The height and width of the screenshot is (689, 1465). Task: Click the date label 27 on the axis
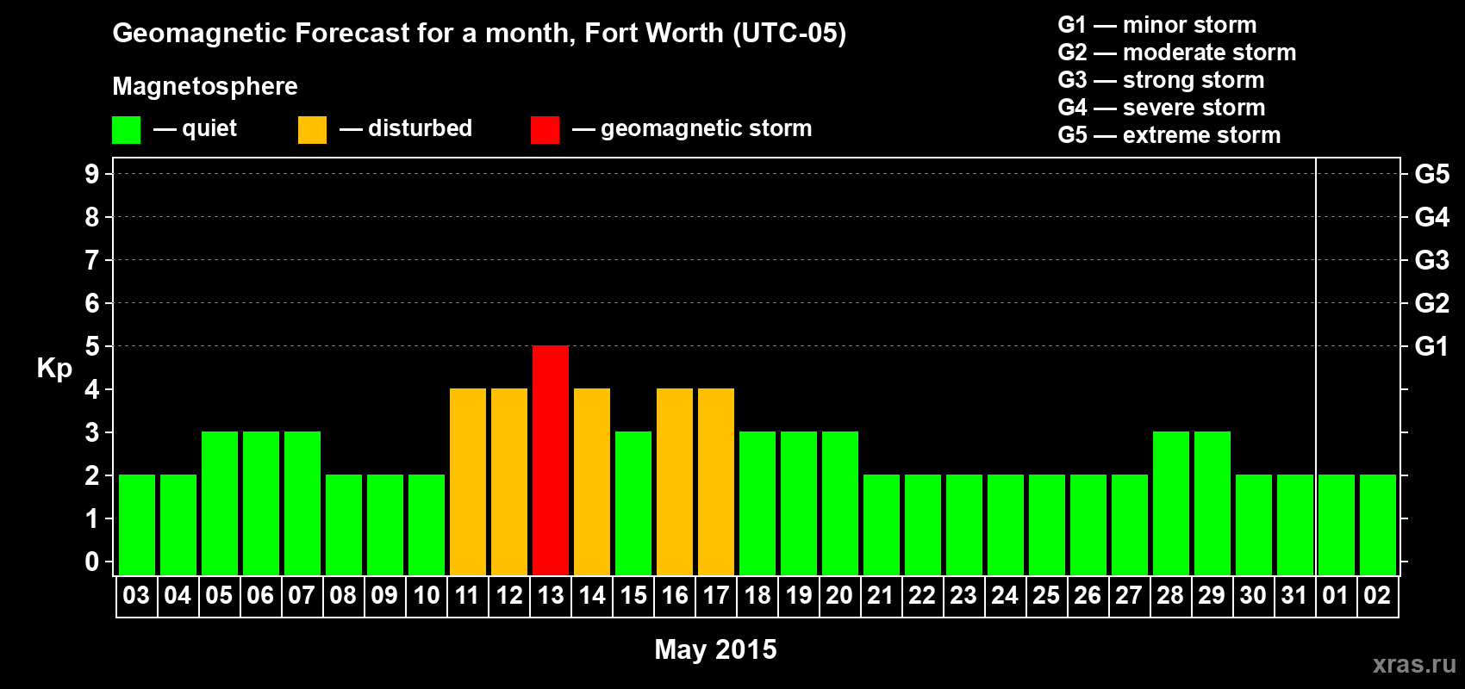tap(1129, 596)
